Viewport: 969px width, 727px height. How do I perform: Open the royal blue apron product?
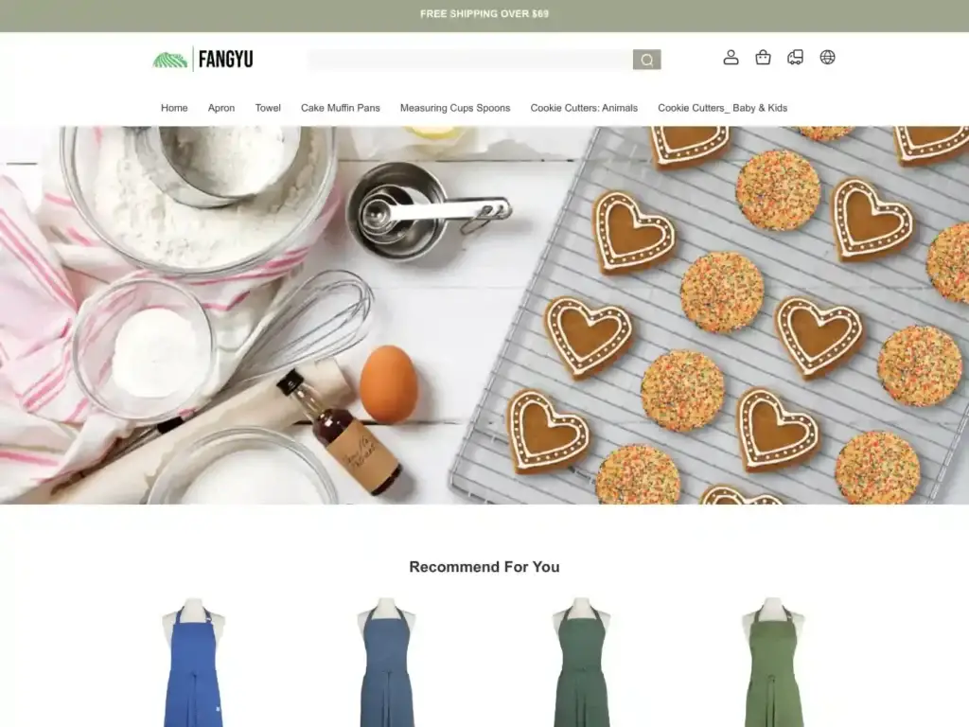tap(193, 662)
